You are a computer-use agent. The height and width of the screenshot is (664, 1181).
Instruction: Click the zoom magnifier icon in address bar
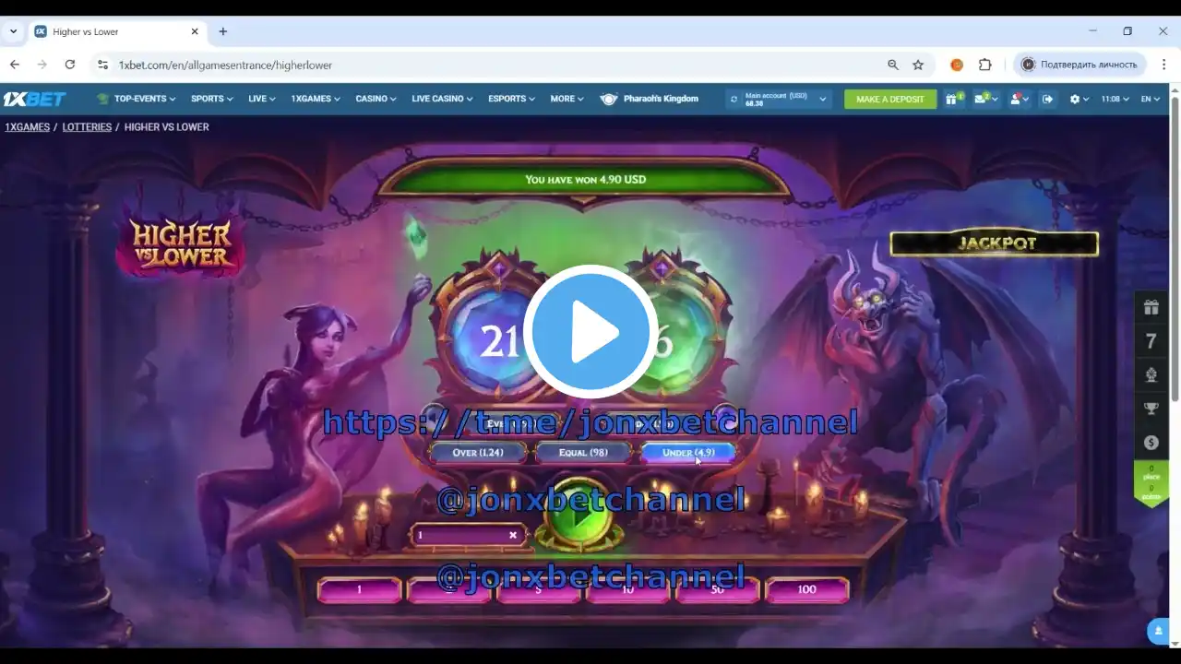coord(892,65)
